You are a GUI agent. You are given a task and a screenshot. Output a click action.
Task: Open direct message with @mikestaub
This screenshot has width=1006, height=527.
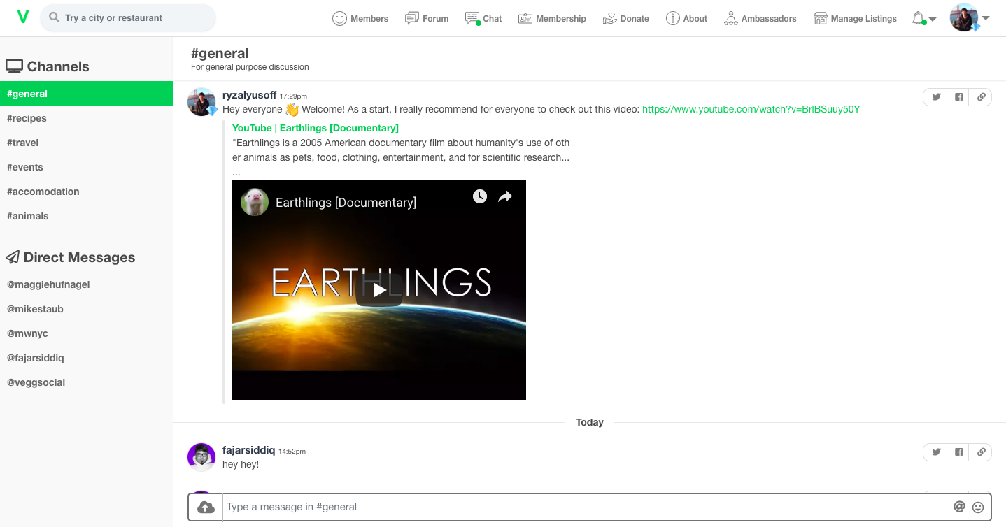click(x=87, y=309)
